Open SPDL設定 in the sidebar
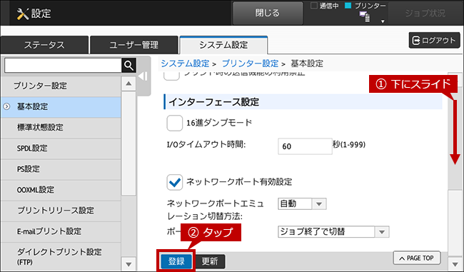This screenshot has height=272, width=464. pos(61,148)
